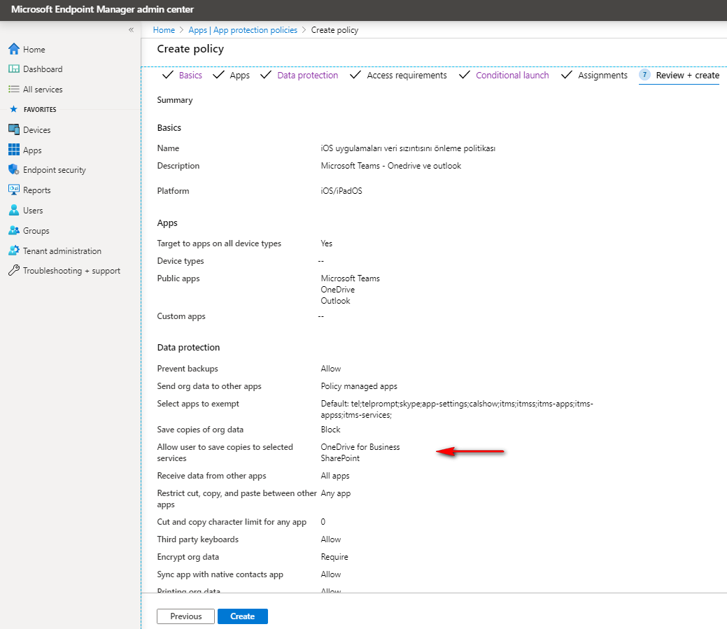Click the 'Any app' value
The width and height of the screenshot is (727, 629).
336,493
